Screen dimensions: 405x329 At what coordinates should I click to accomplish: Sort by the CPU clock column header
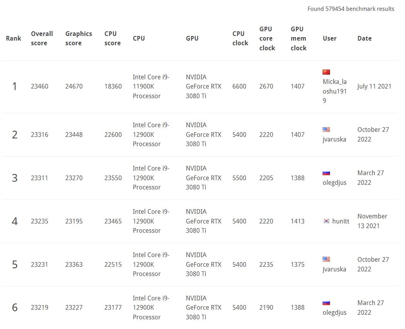point(240,38)
